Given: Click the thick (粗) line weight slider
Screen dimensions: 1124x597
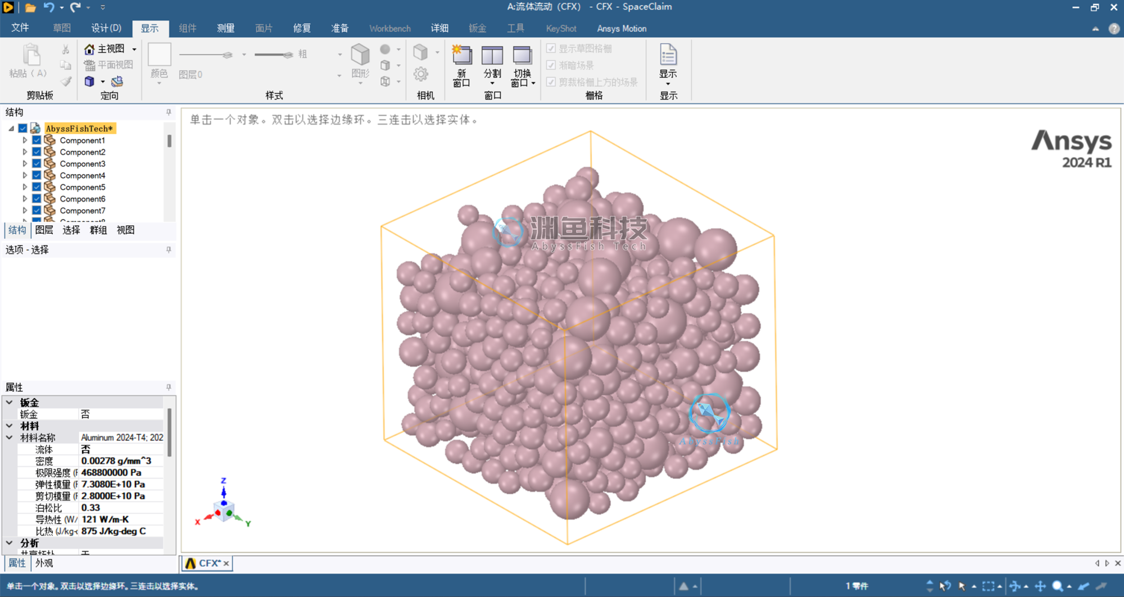Looking at the screenshot, I should (x=274, y=54).
